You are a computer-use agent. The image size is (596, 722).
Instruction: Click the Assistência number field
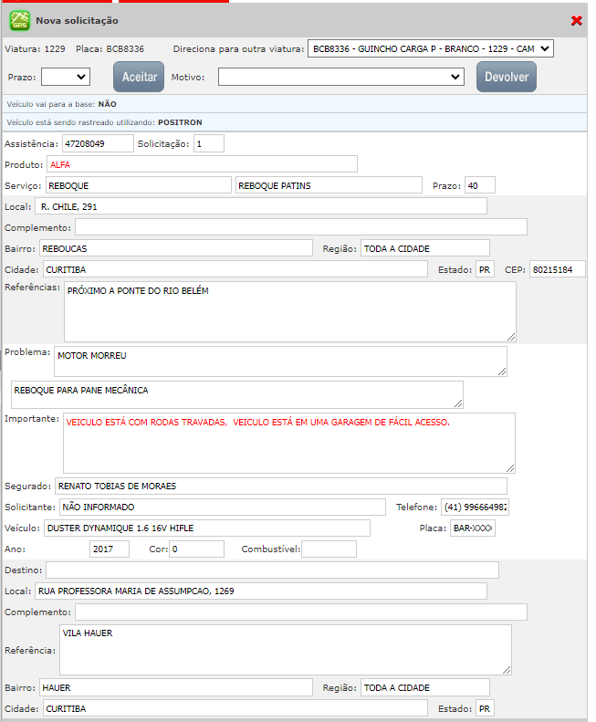point(97,143)
